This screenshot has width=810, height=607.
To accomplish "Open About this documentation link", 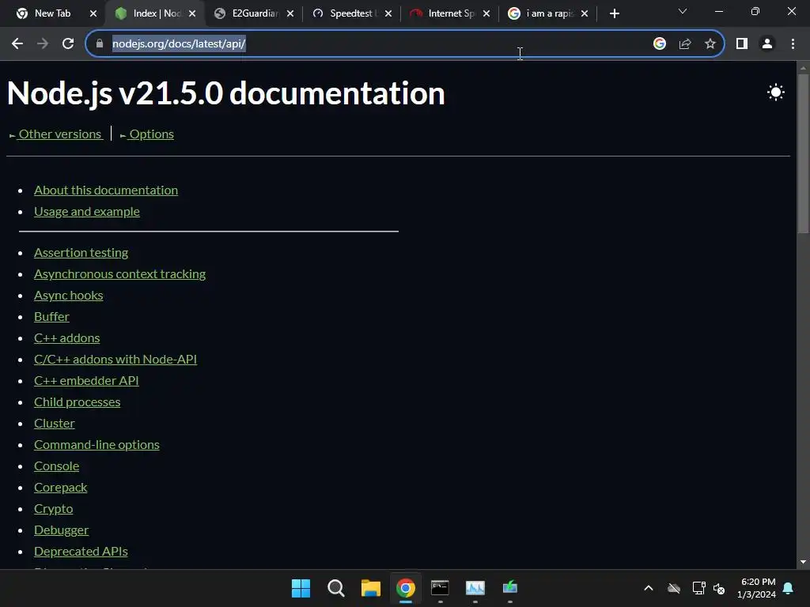I will pyautogui.click(x=106, y=190).
